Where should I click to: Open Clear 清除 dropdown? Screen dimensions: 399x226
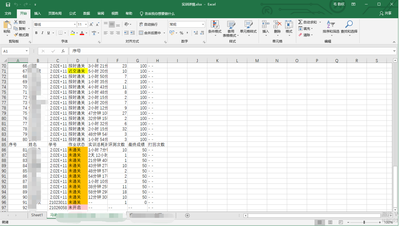click(306, 35)
